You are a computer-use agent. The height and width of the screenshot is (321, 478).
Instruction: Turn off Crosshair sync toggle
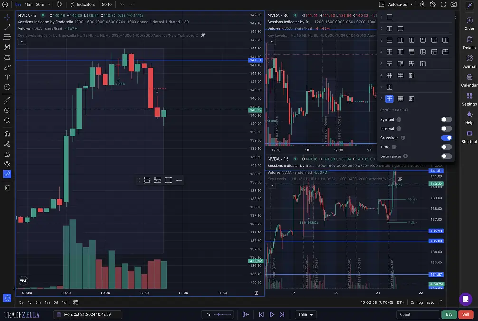pos(447,138)
